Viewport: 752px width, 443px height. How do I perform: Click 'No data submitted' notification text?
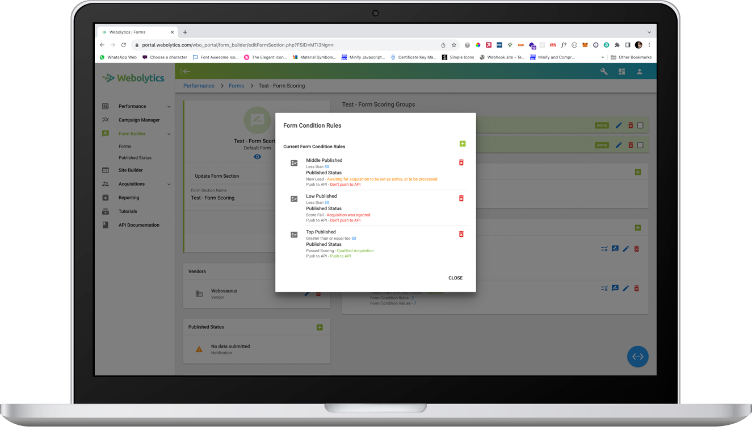[230, 346]
